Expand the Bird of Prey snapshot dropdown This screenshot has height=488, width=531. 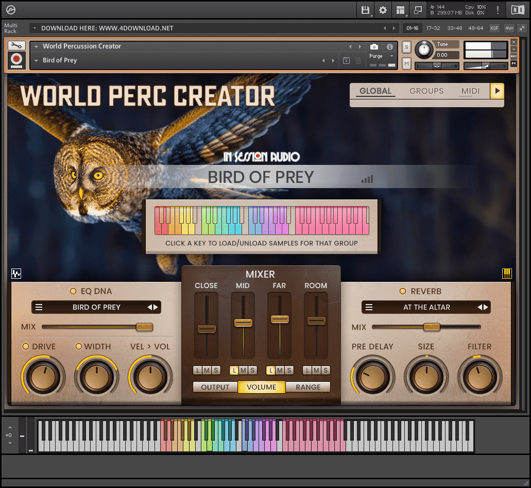click(x=36, y=61)
